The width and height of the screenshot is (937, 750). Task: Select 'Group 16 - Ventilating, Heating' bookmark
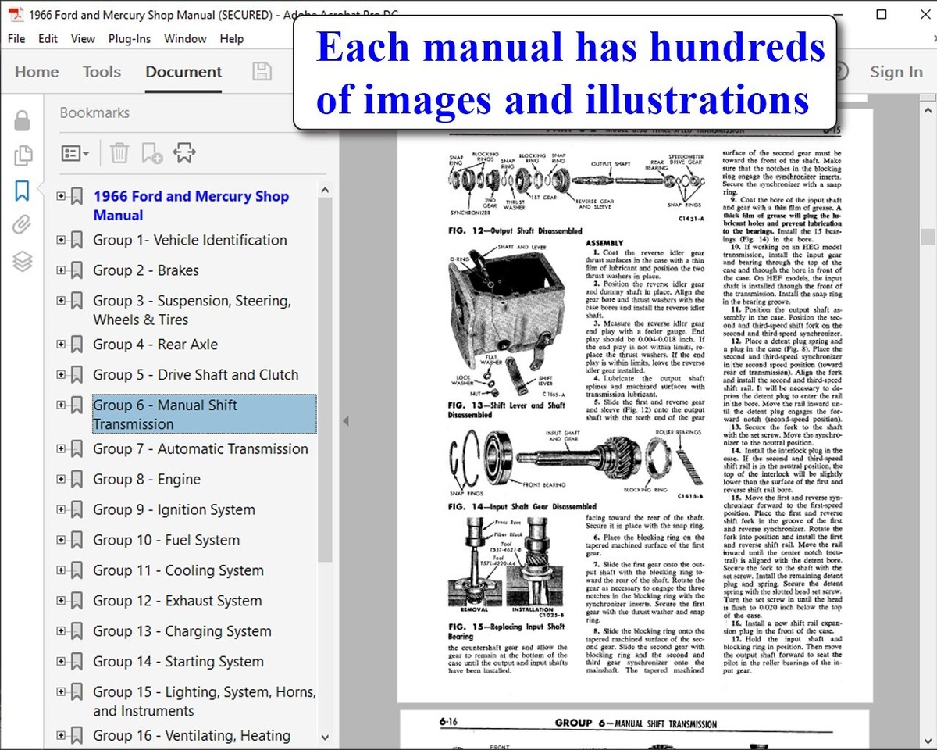(x=191, y=736)
